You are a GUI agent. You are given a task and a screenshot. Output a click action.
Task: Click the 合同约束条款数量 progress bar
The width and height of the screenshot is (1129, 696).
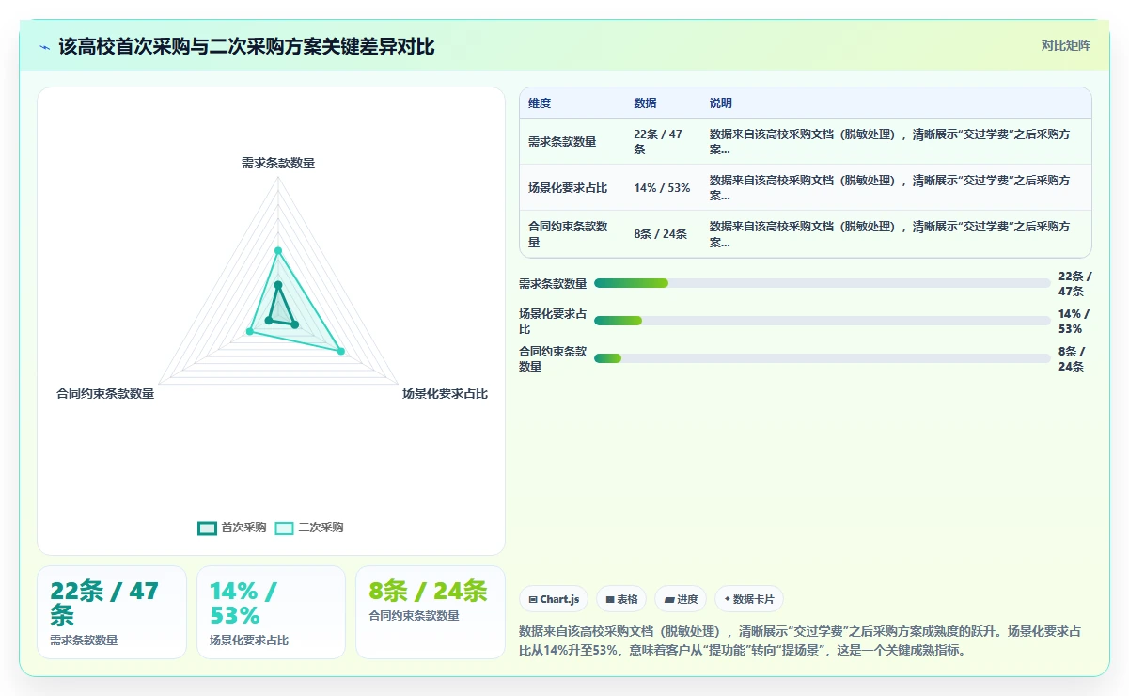point(822,358)
